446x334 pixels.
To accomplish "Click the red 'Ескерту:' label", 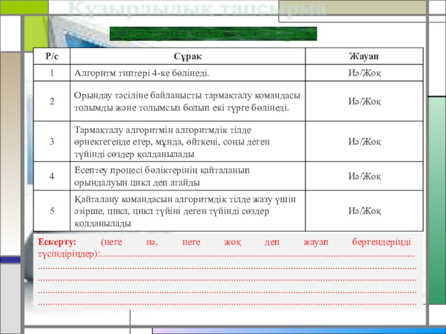I will point(57,242).
